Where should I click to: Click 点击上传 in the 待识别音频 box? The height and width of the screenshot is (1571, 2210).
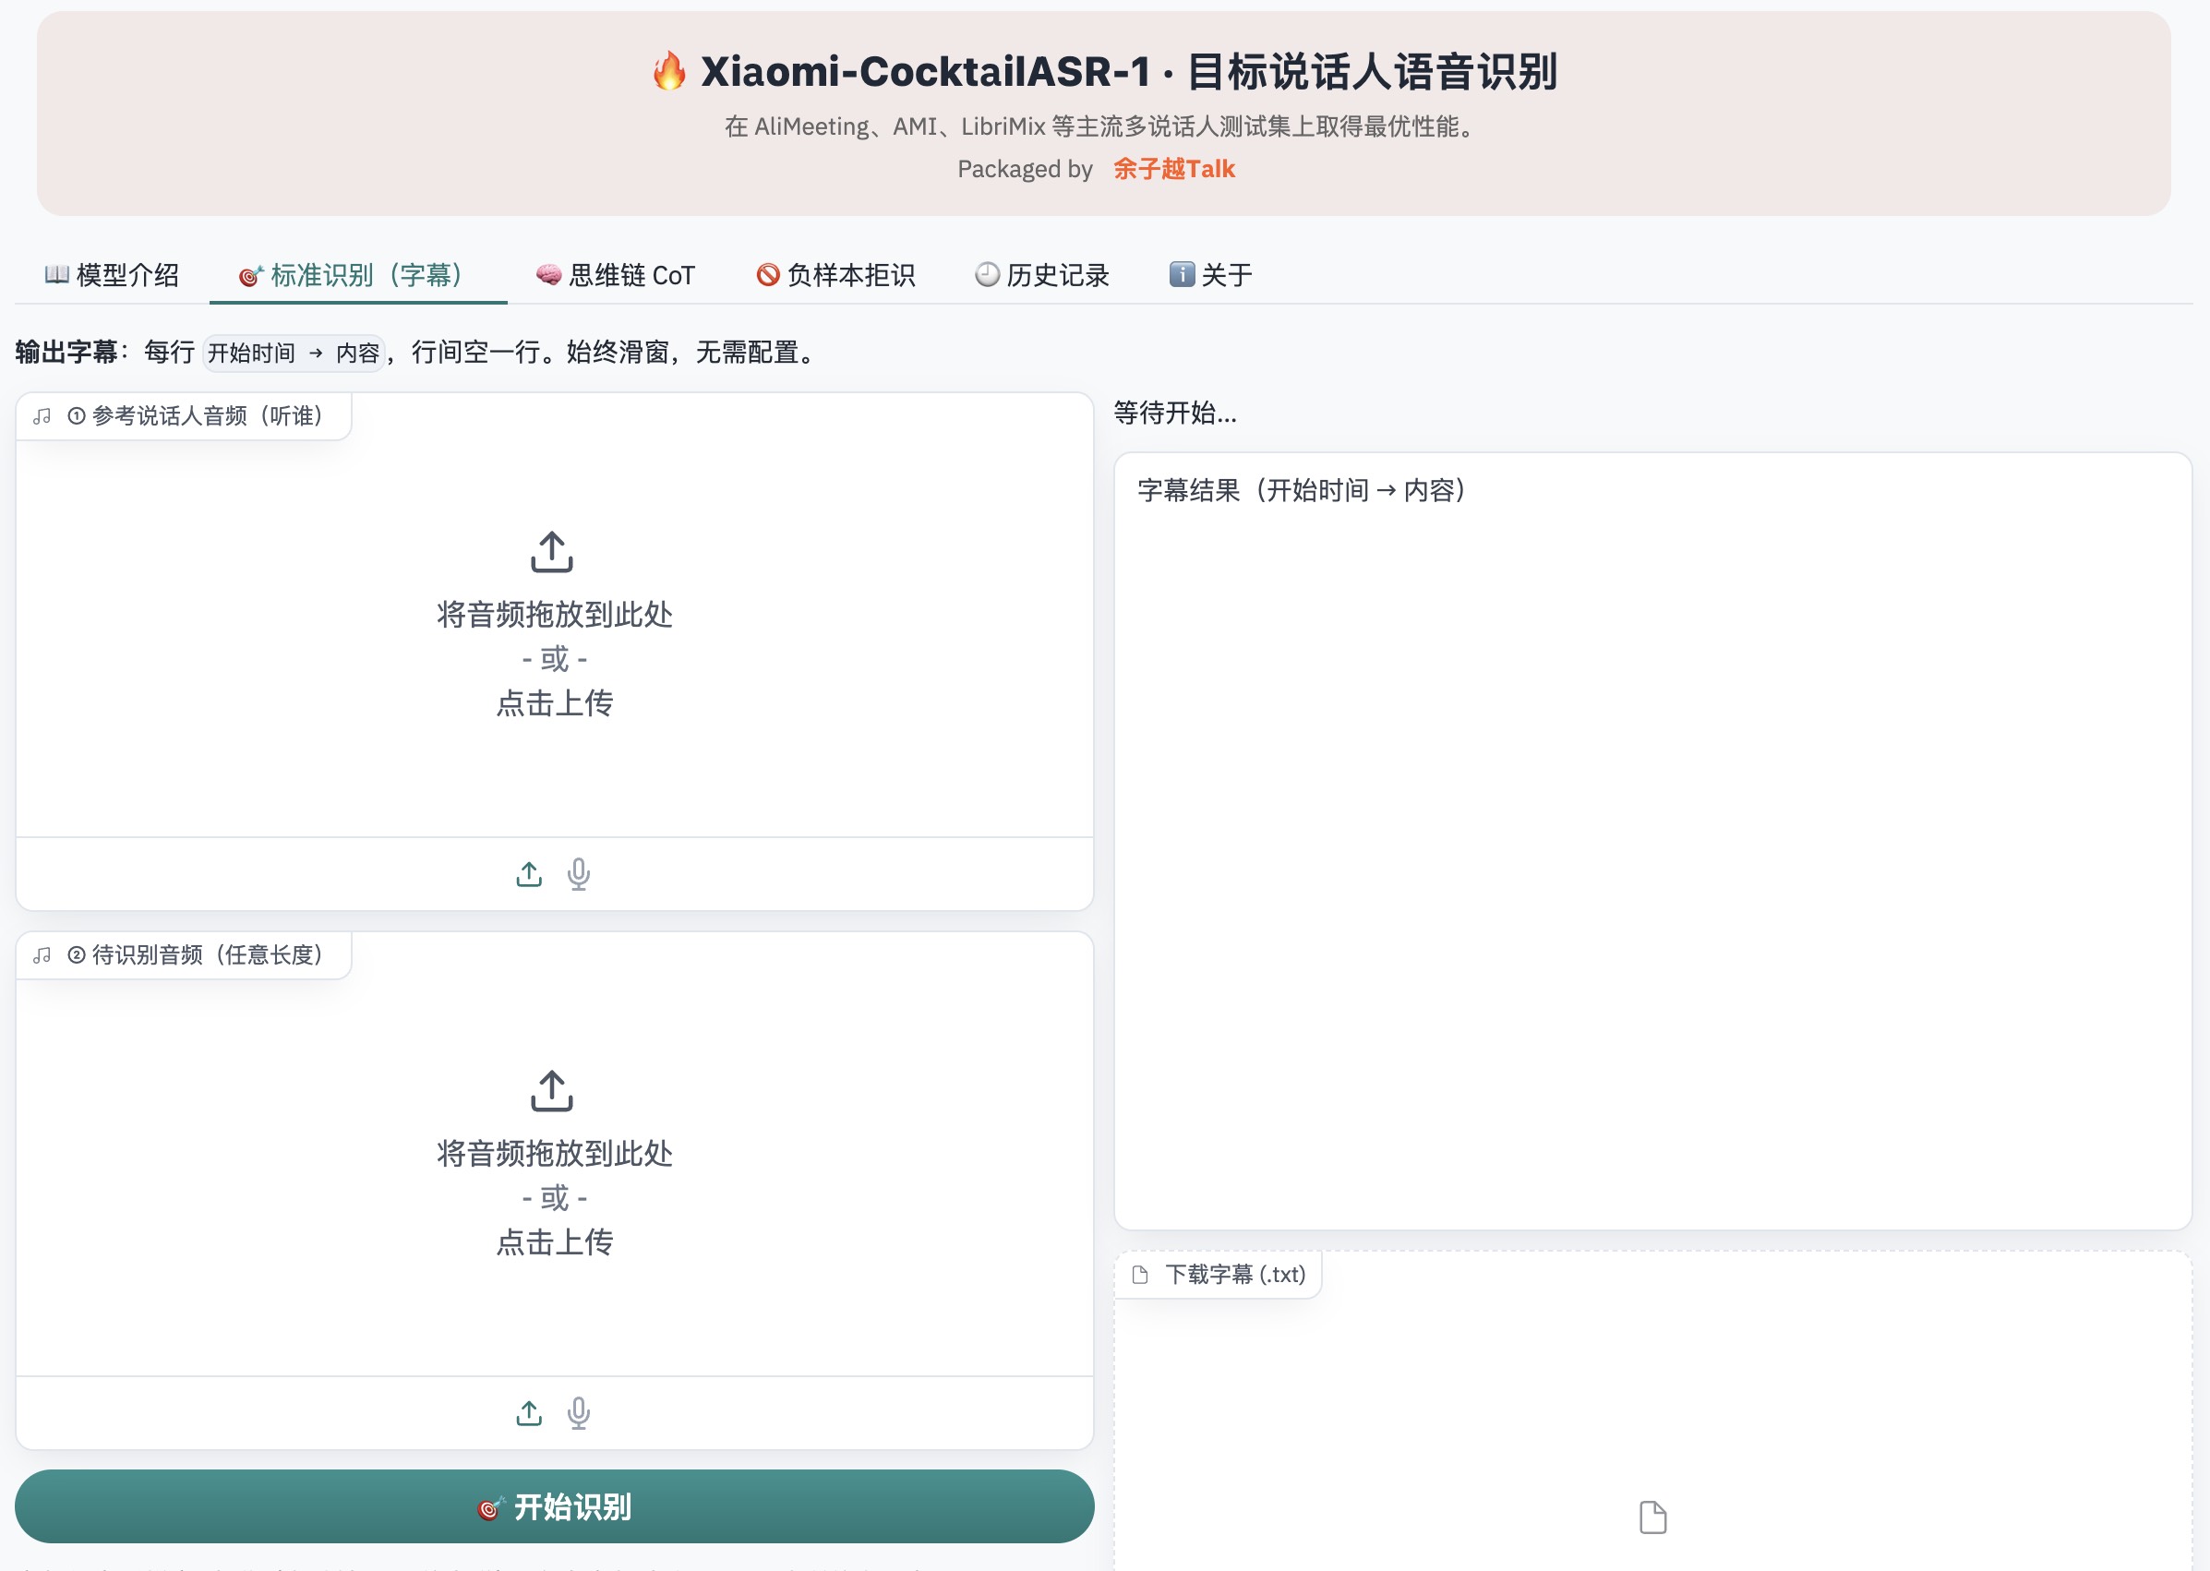(555, 1242)
